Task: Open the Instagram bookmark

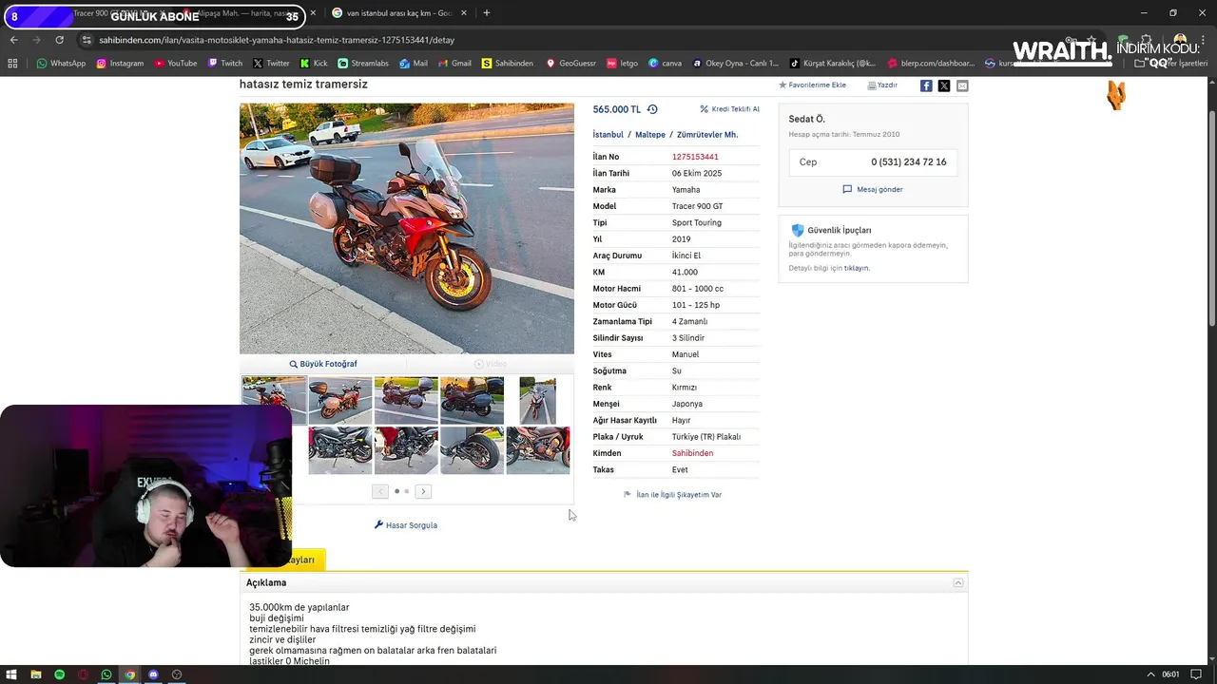Action: tap(119, 64)
